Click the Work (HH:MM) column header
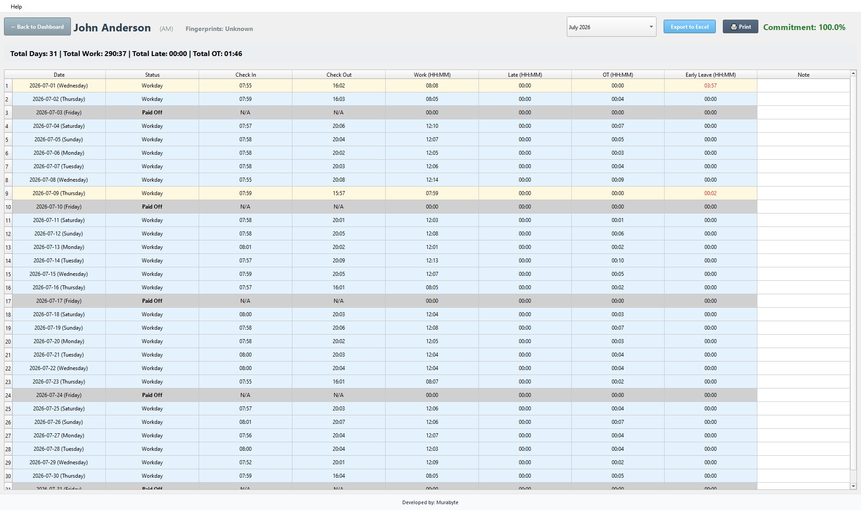Viewport: 861px width, 510px height. [432, 74]
